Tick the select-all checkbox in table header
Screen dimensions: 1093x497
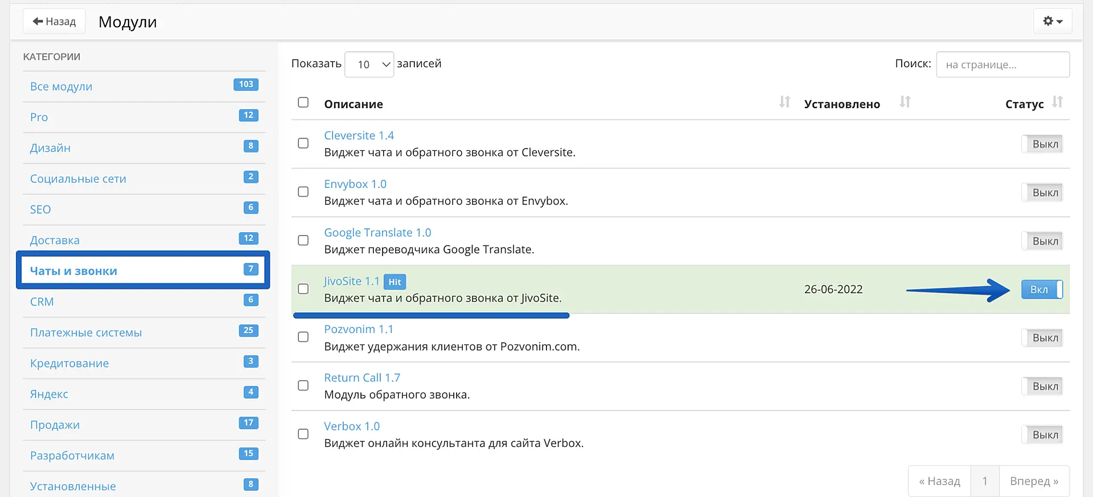(303, 102)
